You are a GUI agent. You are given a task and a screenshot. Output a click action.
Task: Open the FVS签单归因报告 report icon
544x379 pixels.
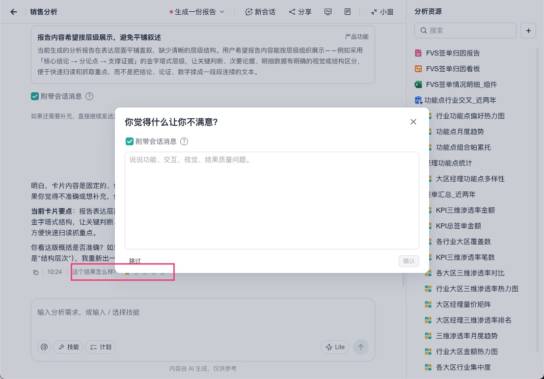(418, 53)
